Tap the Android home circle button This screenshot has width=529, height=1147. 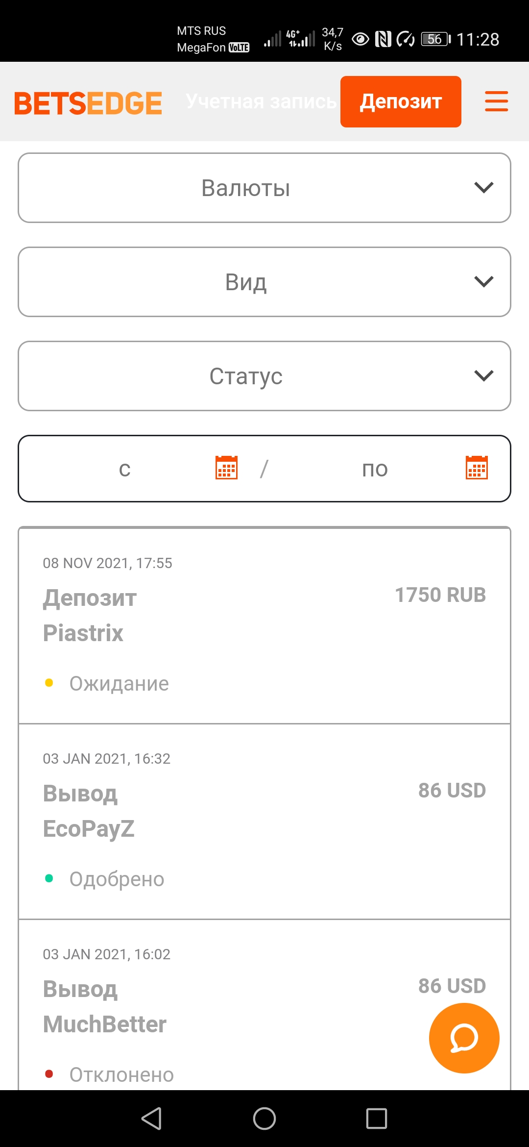tap(264, 1119)
